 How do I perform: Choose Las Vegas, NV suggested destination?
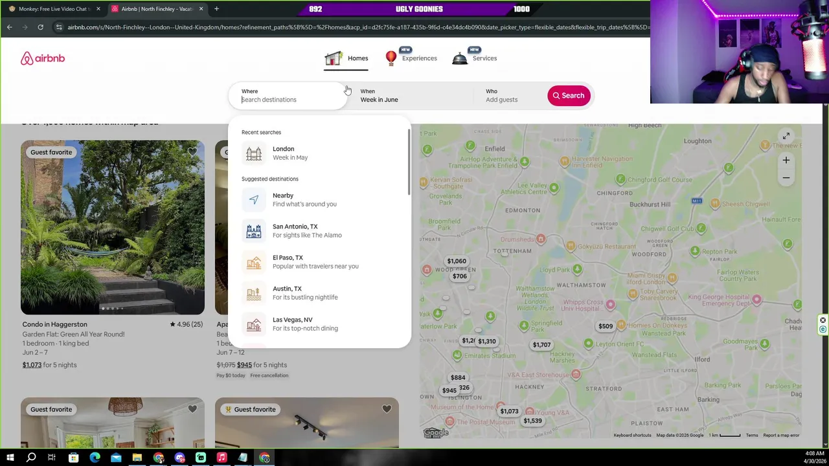click(x=319, y=324)
